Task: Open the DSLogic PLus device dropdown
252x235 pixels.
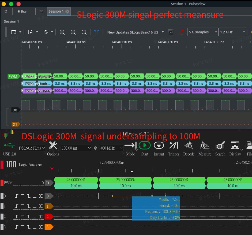Action: pos(32,148)
